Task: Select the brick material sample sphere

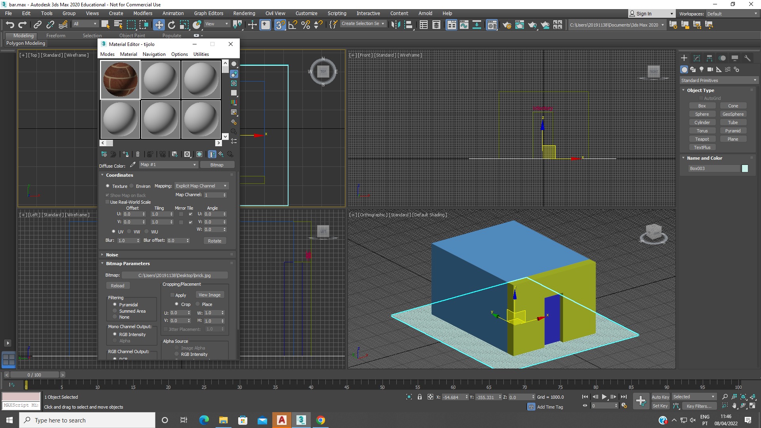Action: pyautogui.click(x=120, y=80)
